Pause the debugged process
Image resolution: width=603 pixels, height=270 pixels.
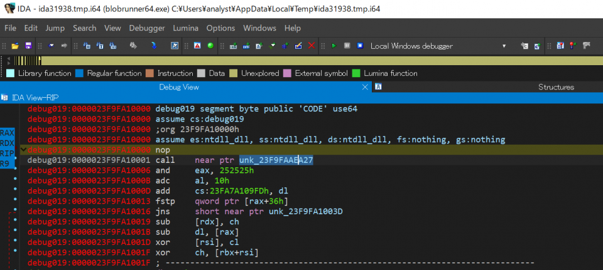coord(347,46)
